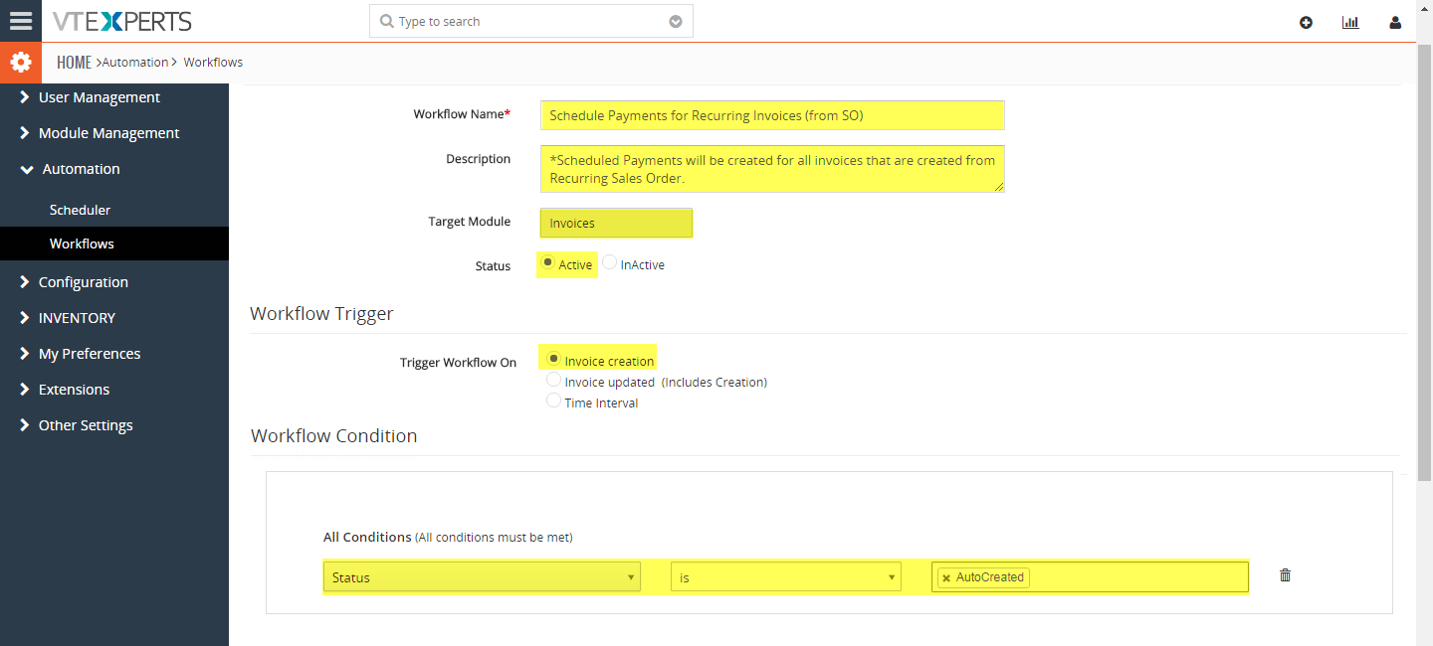
Task: Open the user profile icon
Action: (x=1395, y=22)
